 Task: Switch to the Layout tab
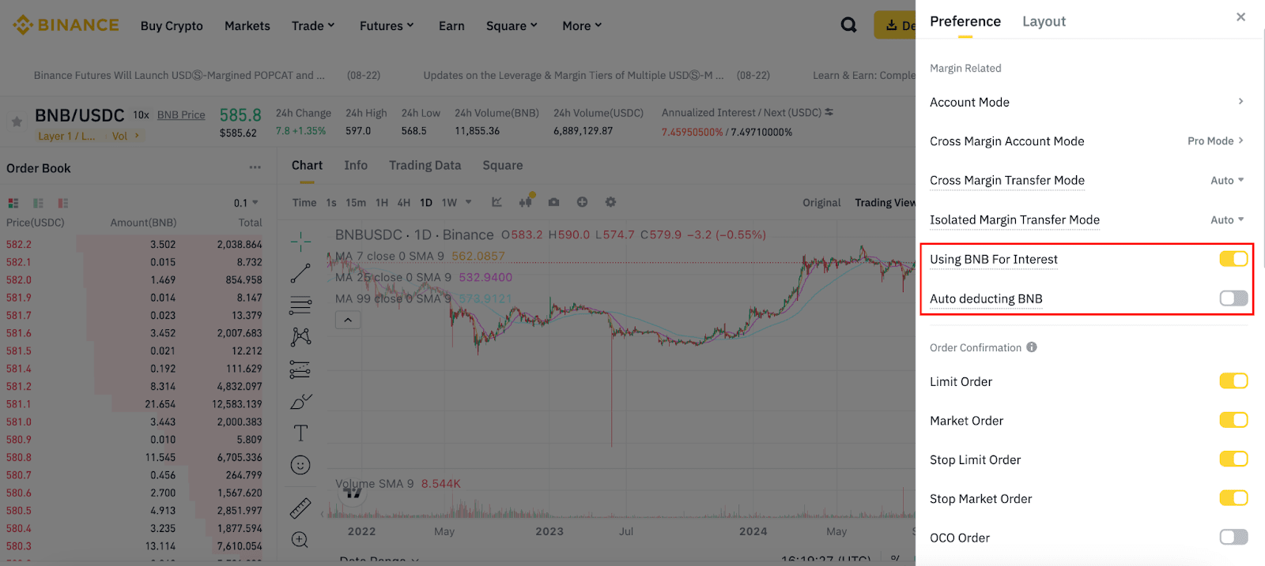click(1044, 21)
